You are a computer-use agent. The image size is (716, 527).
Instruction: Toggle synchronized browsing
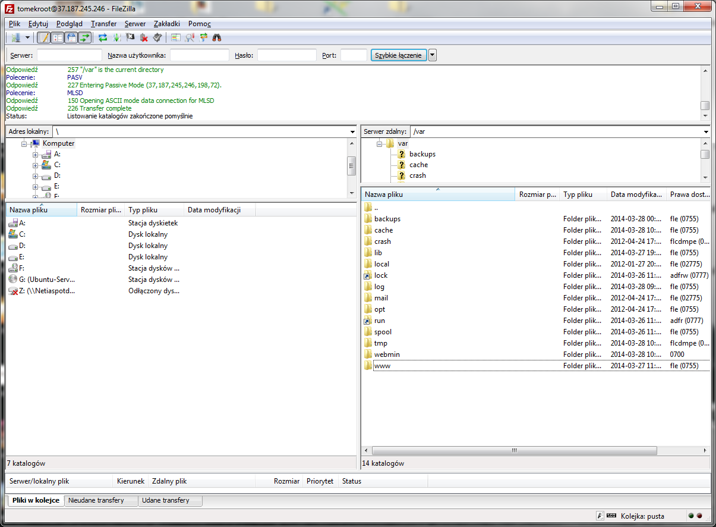click(203, 37)
